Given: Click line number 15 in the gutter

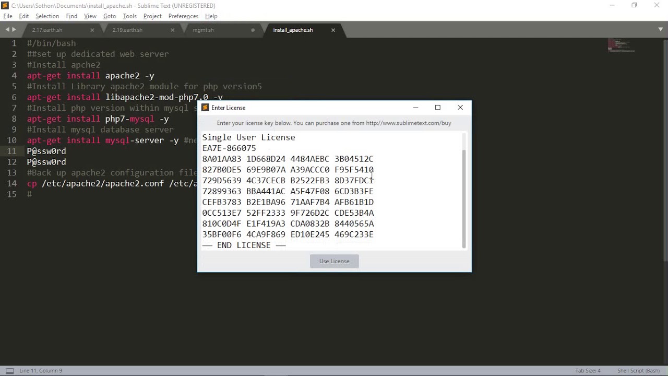Looking at the screenshot, I should [11, 194].
